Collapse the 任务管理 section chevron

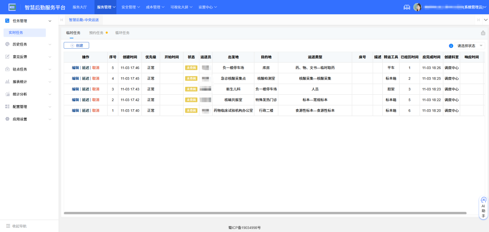(x=49, y=20)
